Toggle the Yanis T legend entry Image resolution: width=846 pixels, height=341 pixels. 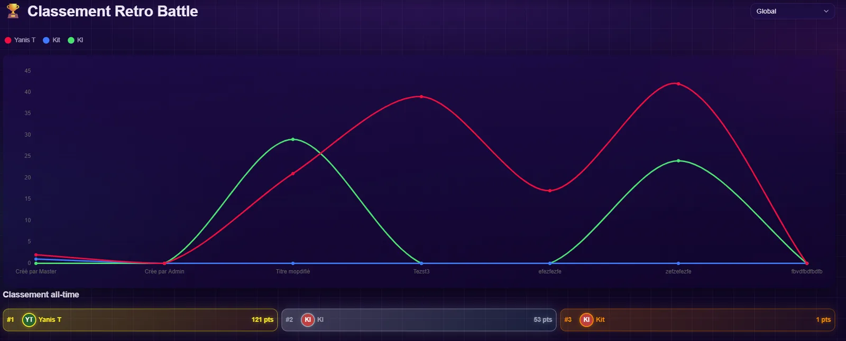tap(20, 40)
